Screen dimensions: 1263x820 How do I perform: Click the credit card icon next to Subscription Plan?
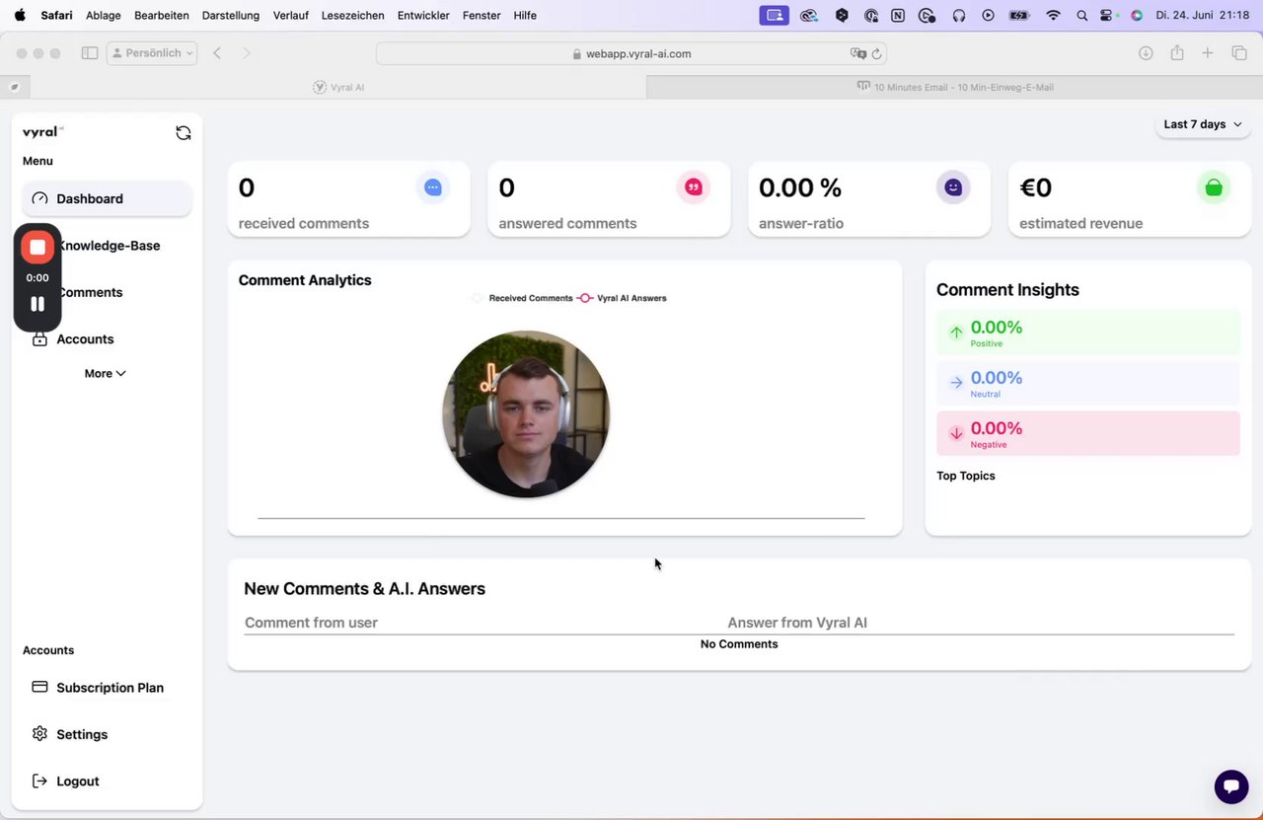pyautogui.click(x=39, y=687)
